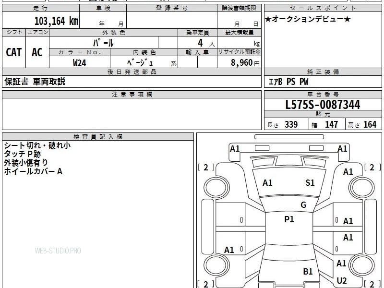Viewport: 384px width, 288px height.
Task: Select color number W24
Action: click(x=79, y=63)
